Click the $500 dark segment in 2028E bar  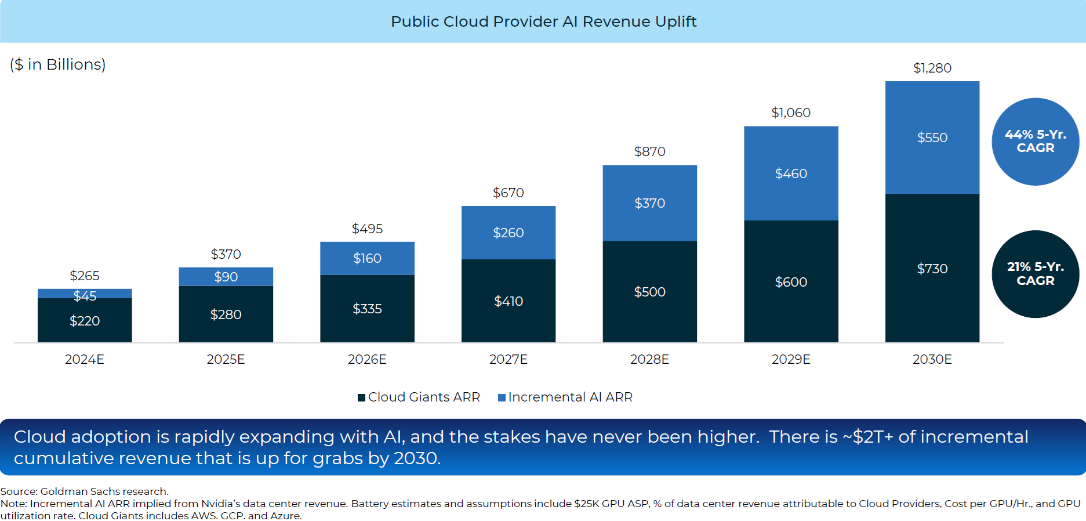[x=649, y=291]
